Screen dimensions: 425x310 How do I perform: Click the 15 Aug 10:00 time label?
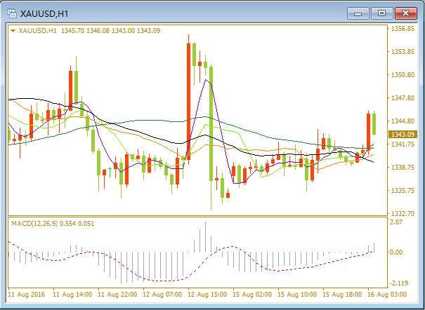[297, 295]
